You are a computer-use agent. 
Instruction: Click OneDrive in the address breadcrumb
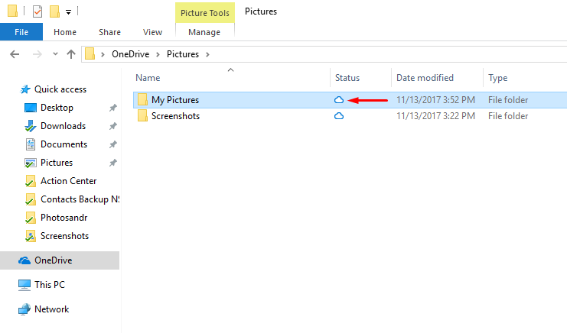tap(131, 54)
